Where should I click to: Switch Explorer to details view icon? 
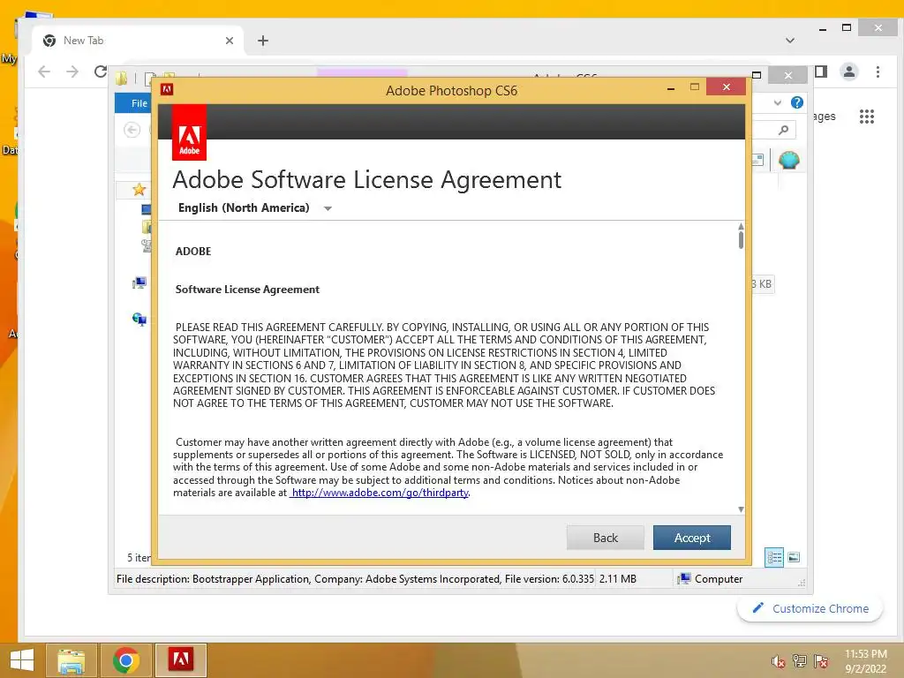pos(774,558)
